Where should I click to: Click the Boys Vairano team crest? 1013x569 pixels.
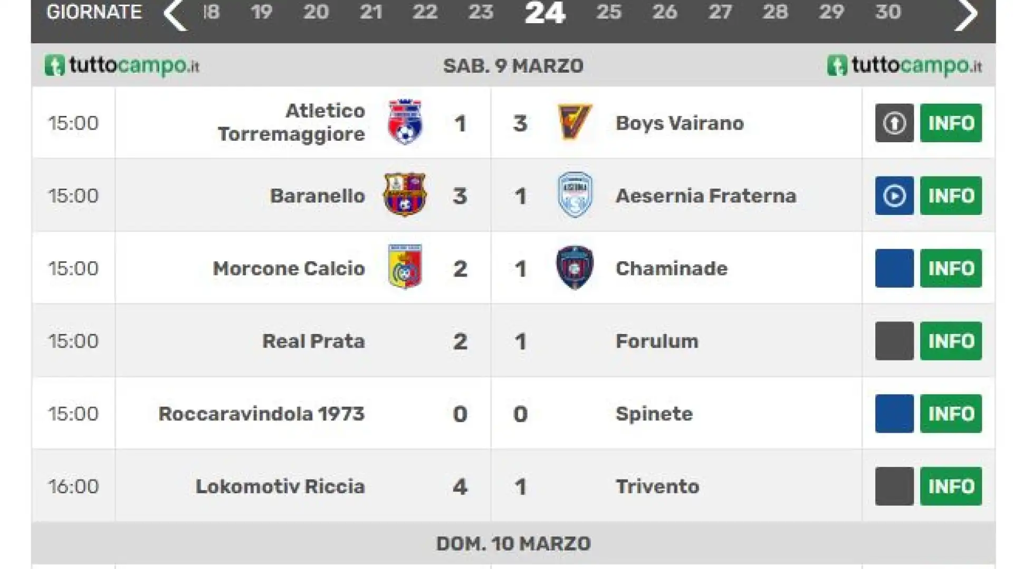click(575, 122)
